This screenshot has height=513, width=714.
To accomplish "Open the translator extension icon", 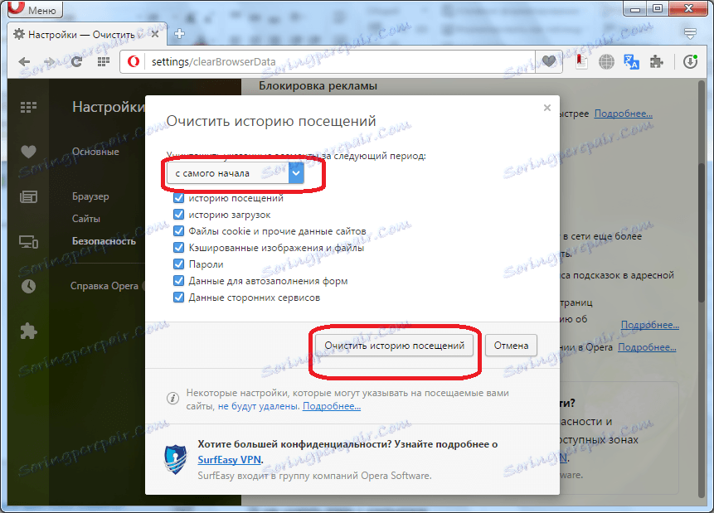I will [631, 62].
